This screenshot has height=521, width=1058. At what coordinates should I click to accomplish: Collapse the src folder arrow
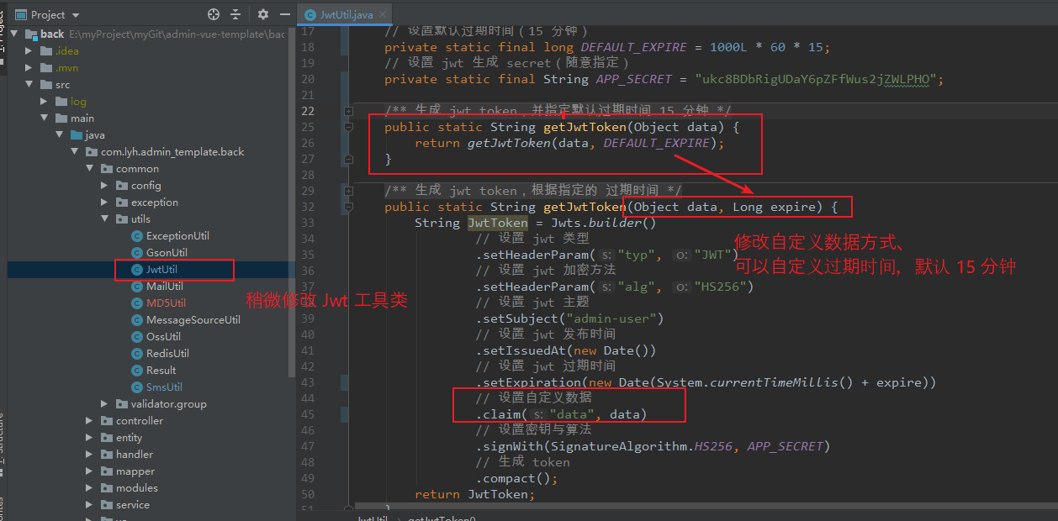tap(29, 85)
